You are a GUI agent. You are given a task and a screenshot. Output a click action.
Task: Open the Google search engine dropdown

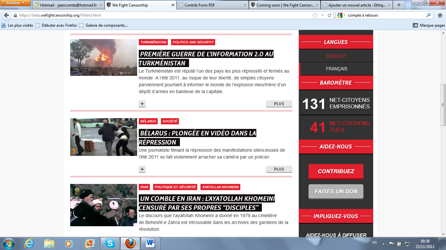[x=341, y=15]
